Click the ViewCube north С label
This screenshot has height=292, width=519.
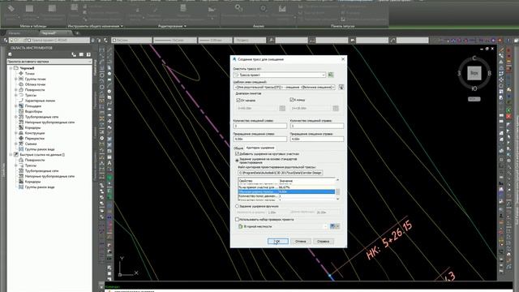(474, 58)
